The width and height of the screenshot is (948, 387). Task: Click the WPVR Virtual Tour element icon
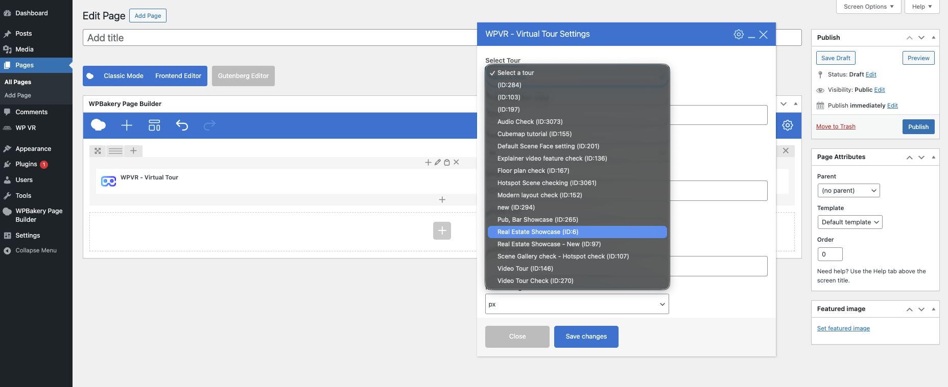[x=108, y=181]
